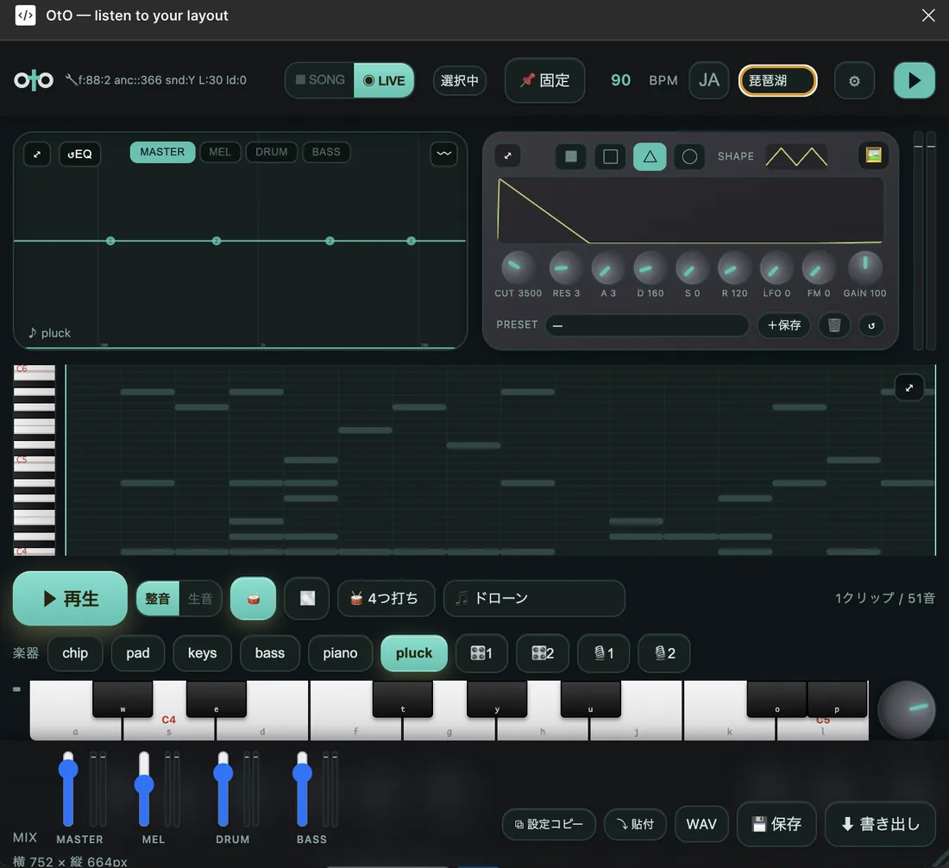Click the 貼付 paste button

(635, 824)
